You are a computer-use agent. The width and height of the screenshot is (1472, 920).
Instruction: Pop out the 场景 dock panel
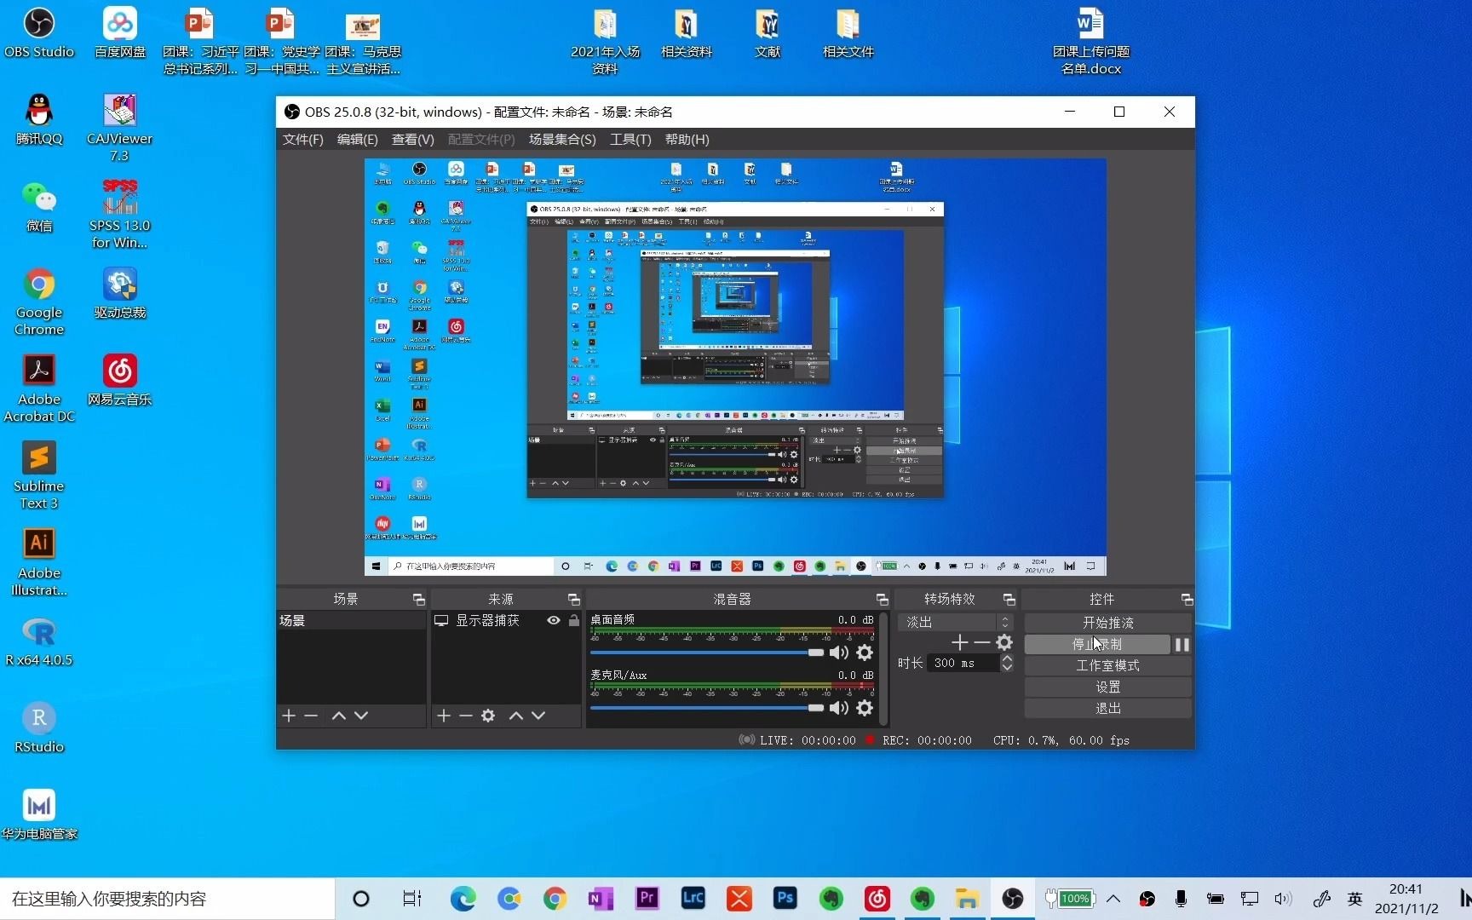418,600
